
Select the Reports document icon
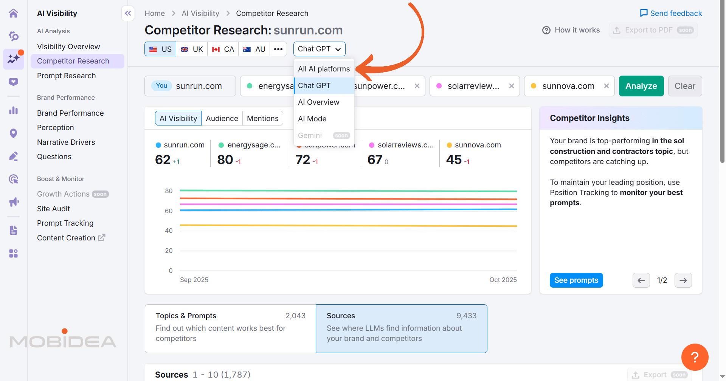coord(14,230)
